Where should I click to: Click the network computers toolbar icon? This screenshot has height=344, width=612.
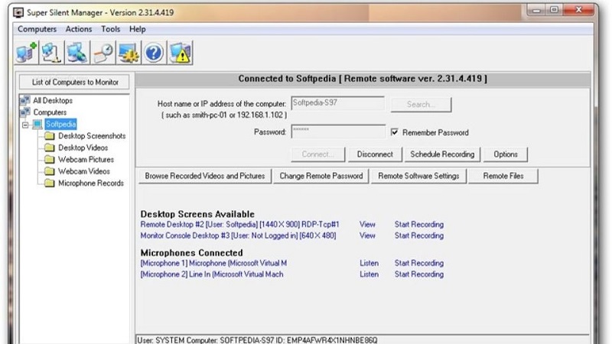coord(52,53)
